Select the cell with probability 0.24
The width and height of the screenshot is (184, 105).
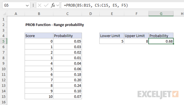coord(68,85)
